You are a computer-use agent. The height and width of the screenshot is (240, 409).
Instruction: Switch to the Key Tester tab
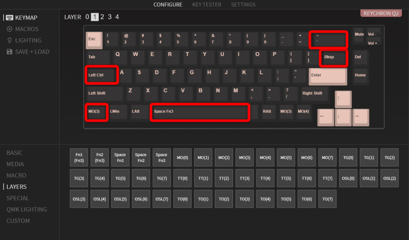(x=206, y=5)
